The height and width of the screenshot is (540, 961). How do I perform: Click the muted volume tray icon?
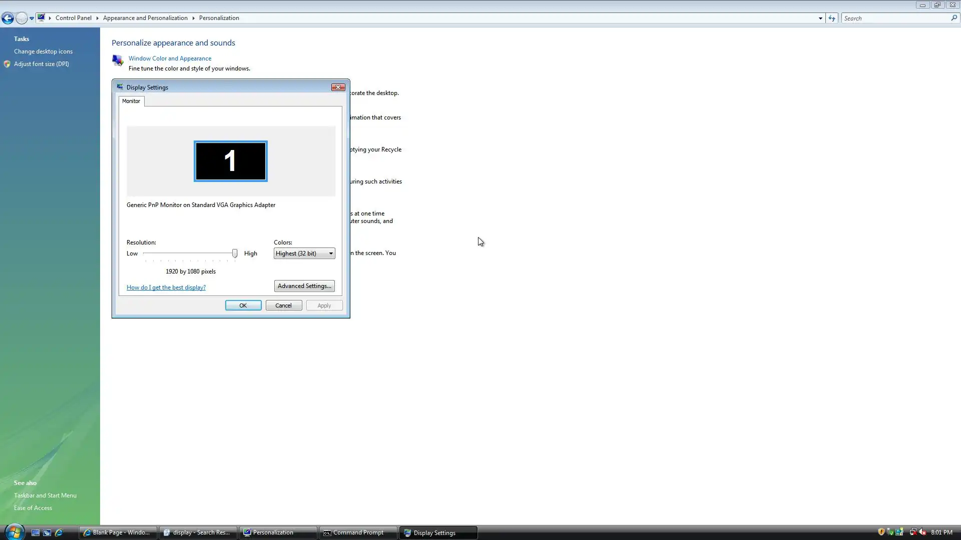[922, 532]
